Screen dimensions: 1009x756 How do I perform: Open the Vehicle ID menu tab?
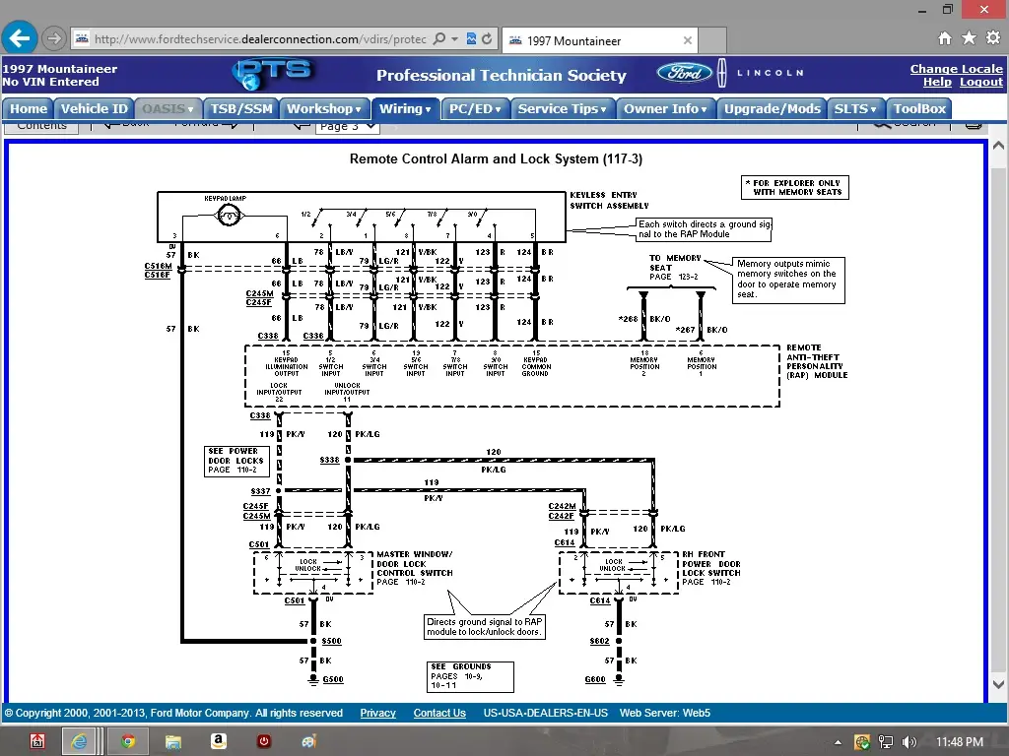coord(94,108)
